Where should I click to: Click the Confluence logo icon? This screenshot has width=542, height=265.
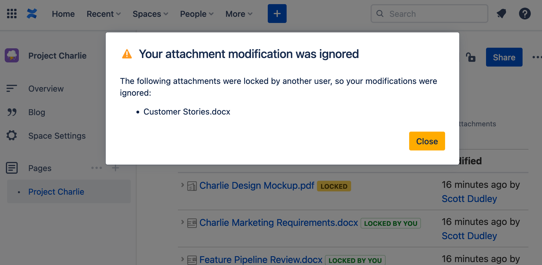pyautogui.click(x=32, y=14)
